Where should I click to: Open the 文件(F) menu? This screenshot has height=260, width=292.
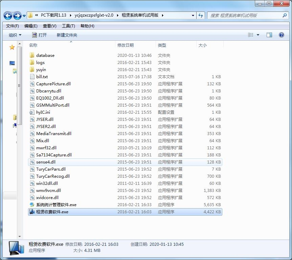pyautogui.click(x=12, y=26)
